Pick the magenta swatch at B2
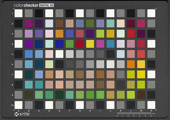Image resolution: width=170 pixels, height=120 pixels. pos(29,23)
